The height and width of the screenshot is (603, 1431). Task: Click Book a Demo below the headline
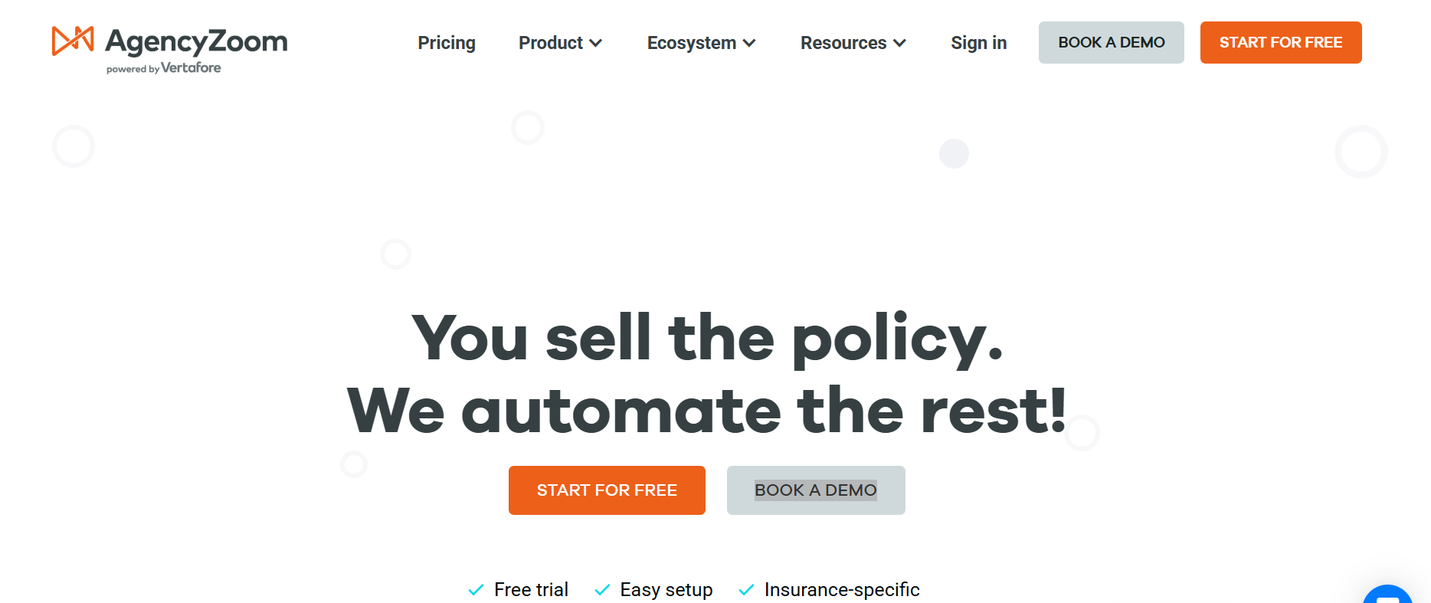tap(816, 490)
